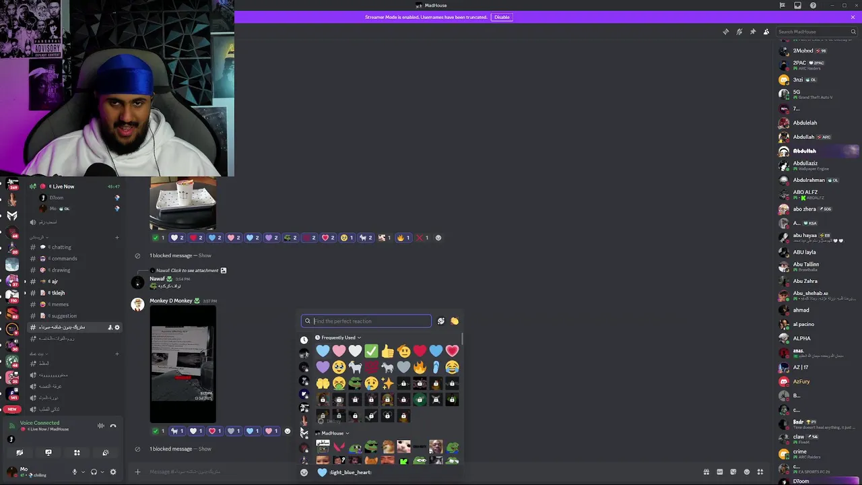Image resolution: width=862 pixels, height=485 pixels.
Task: Toggle member list icon
Action: (766, 32)
